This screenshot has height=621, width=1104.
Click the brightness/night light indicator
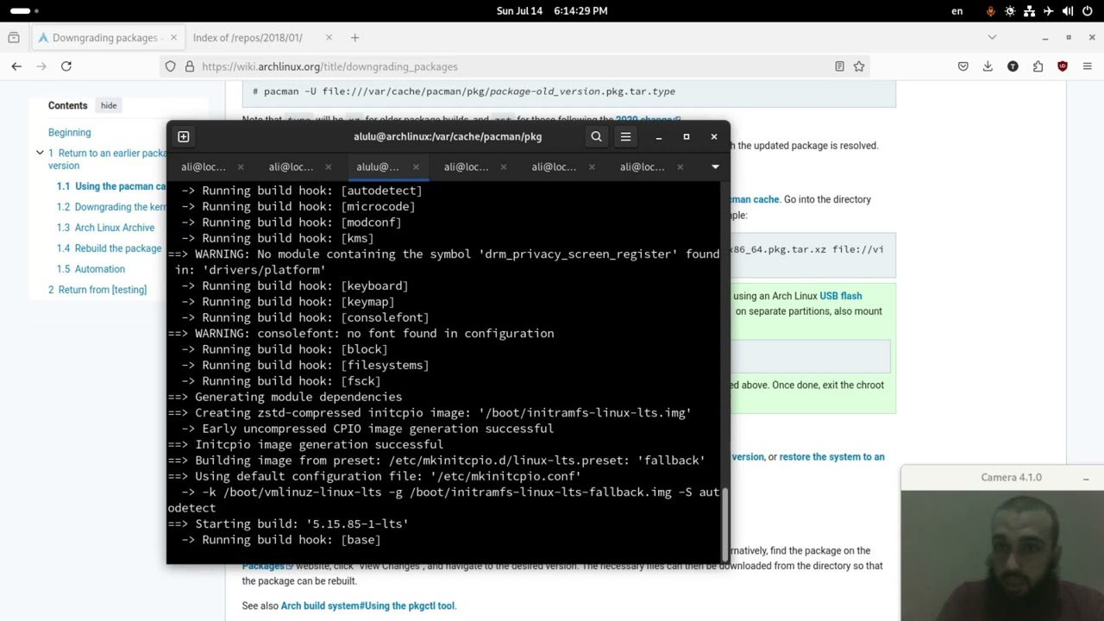click(x=1010, y=11)
